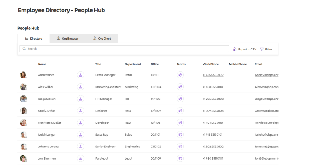Call Alex Wilber at +1 858 555 0110
The height and width of the screenshot is (166, 311).
pos(213,87)
